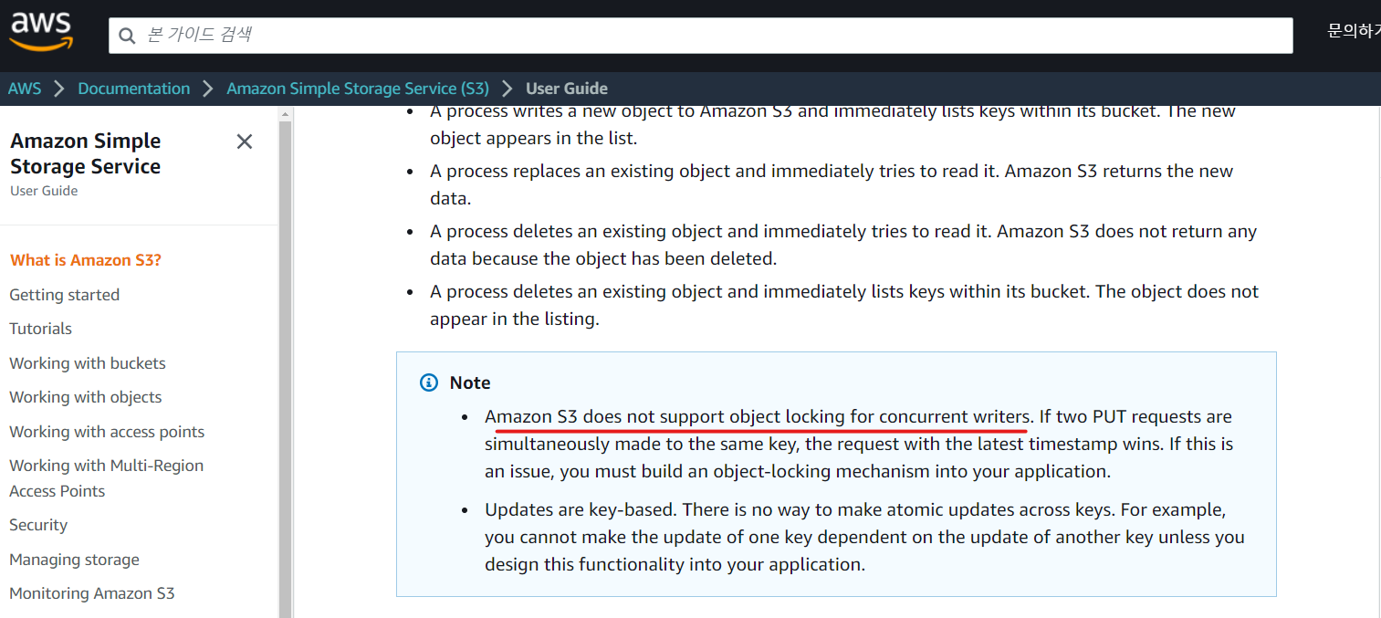The image size is (1381, 618).
Task: Select the User Guide breadcrumb
Action: coord(567,89)
